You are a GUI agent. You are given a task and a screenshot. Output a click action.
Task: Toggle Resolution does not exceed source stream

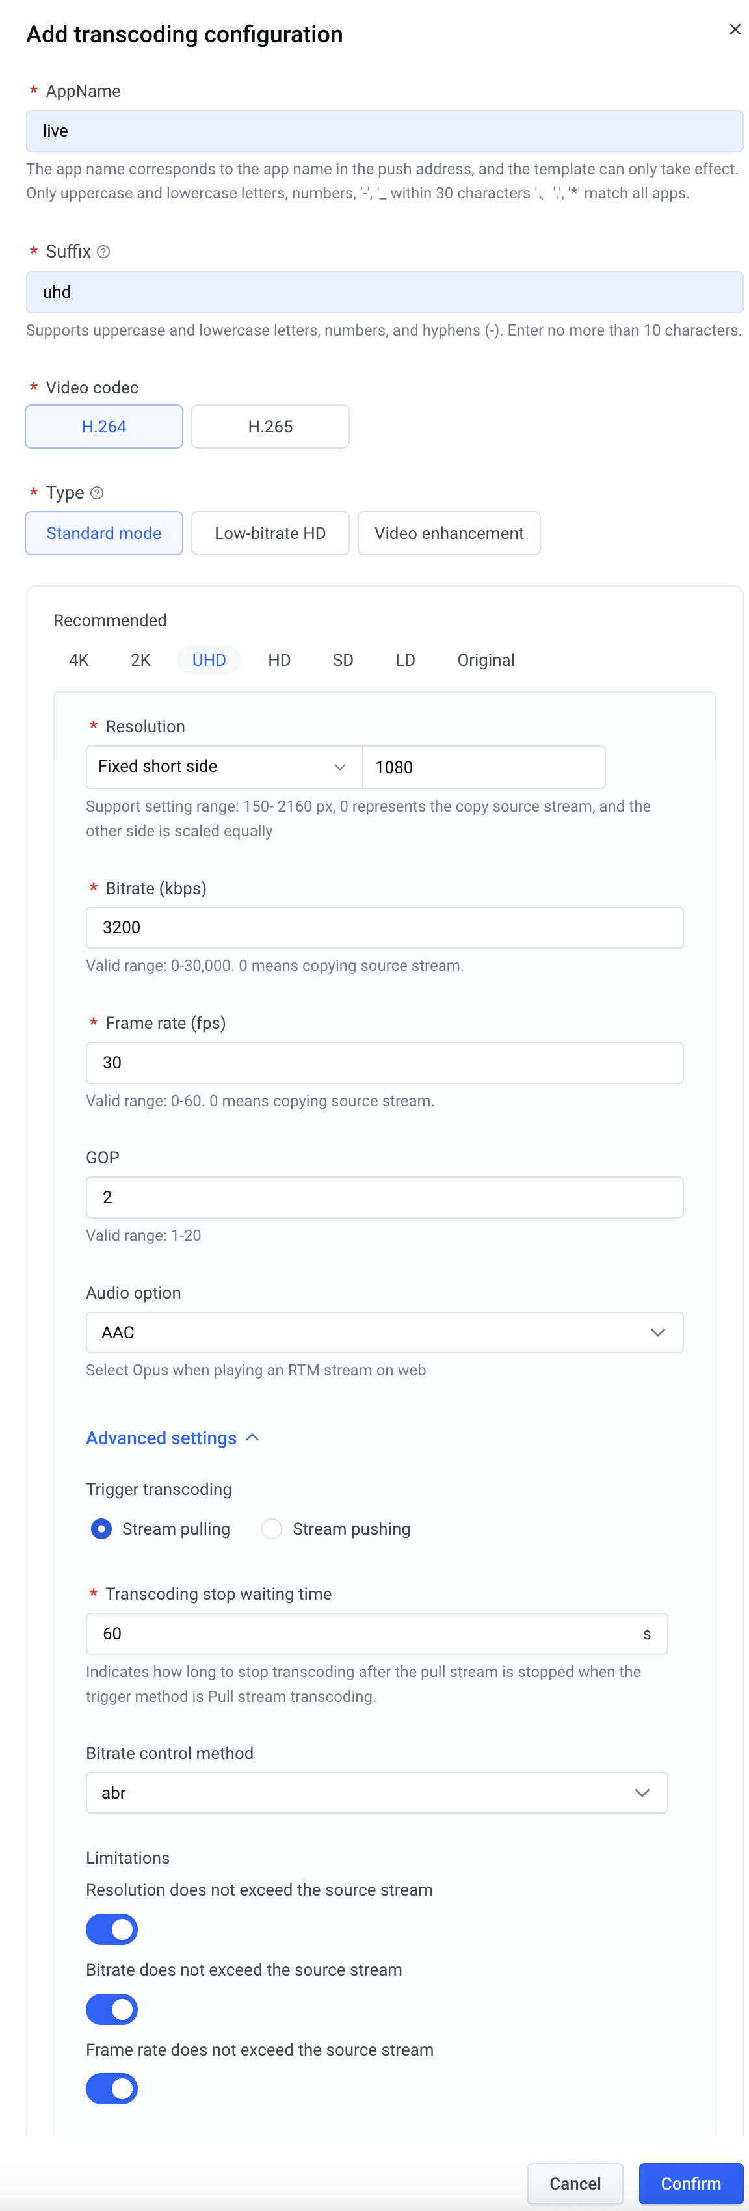(112, 1929)
